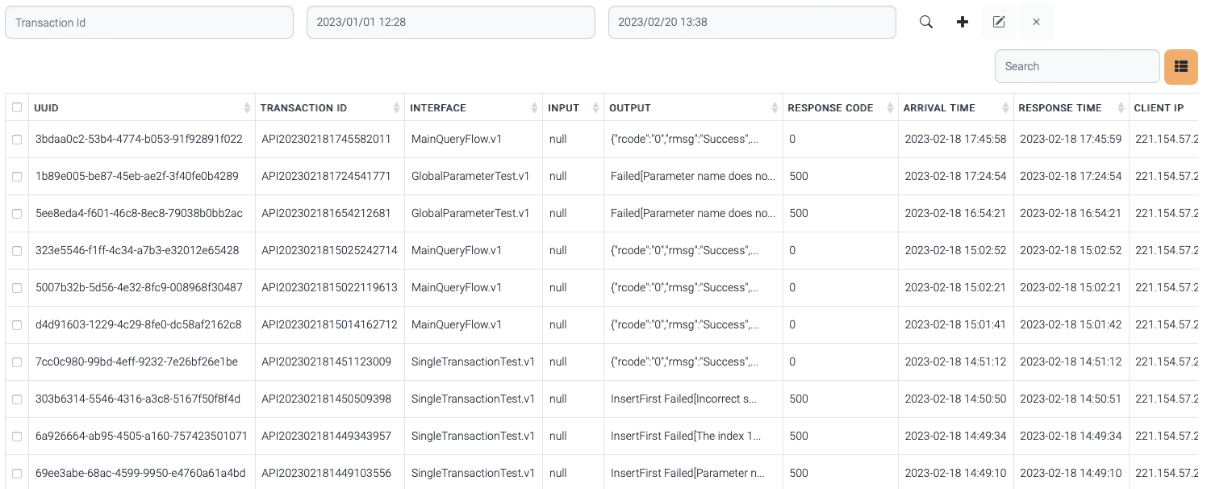Sort the Arrival Time column
Screen dimensions: 1207x489
coord(1005,108)
